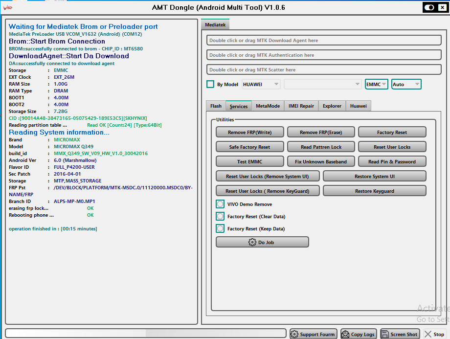Open the HUAWEI brand dropdown

pyautogui.click(x=261, y=85)
